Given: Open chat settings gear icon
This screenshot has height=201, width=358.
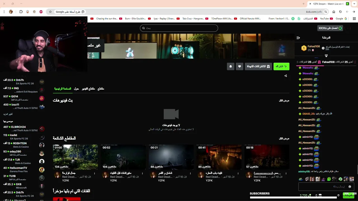Looking at the screenshot, I should (338, 195).
